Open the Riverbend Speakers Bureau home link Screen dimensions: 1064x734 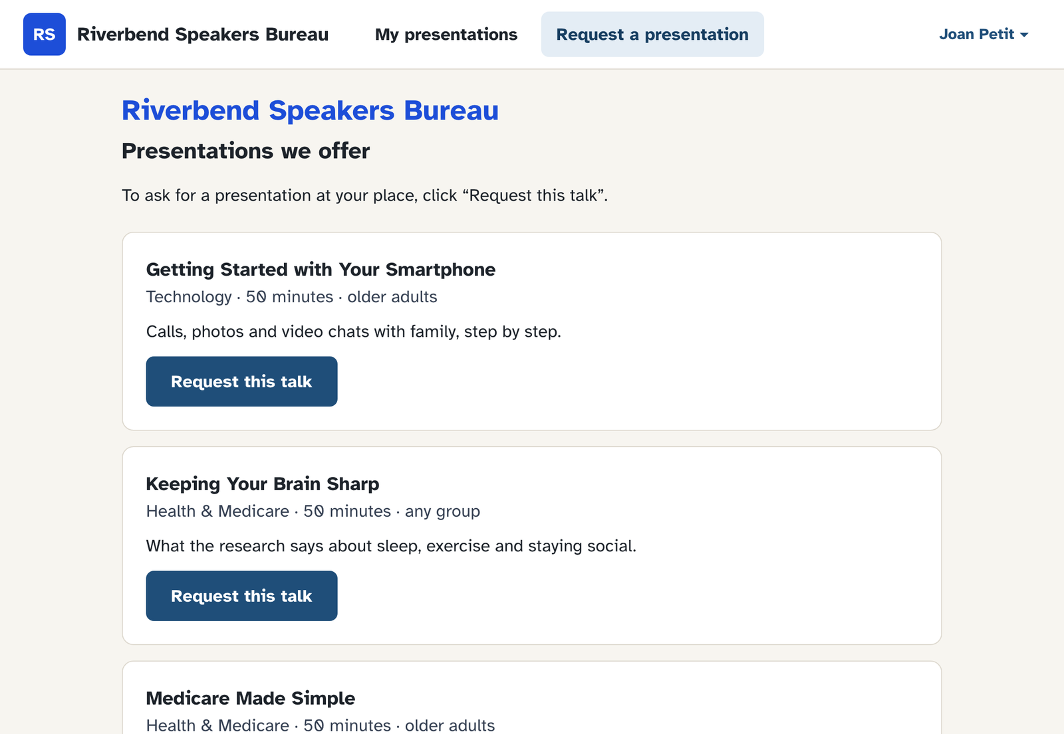click(x=203, y=35)
